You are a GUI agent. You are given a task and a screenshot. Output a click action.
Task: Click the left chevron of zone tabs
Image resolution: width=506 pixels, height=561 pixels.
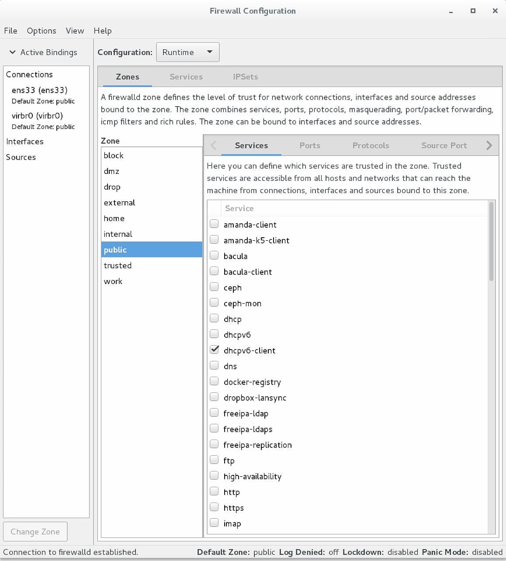point(214,145)
